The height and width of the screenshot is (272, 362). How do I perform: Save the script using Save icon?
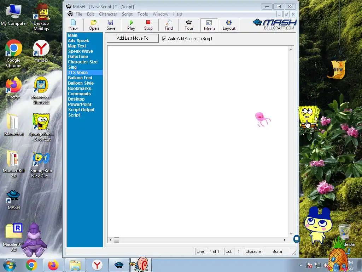[x=111, y=25]
